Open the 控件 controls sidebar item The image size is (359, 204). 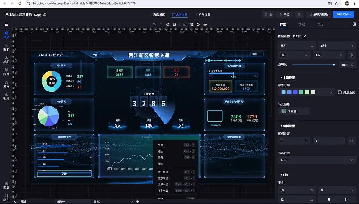[6, 72]
